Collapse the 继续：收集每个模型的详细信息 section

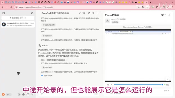[67, 60]
